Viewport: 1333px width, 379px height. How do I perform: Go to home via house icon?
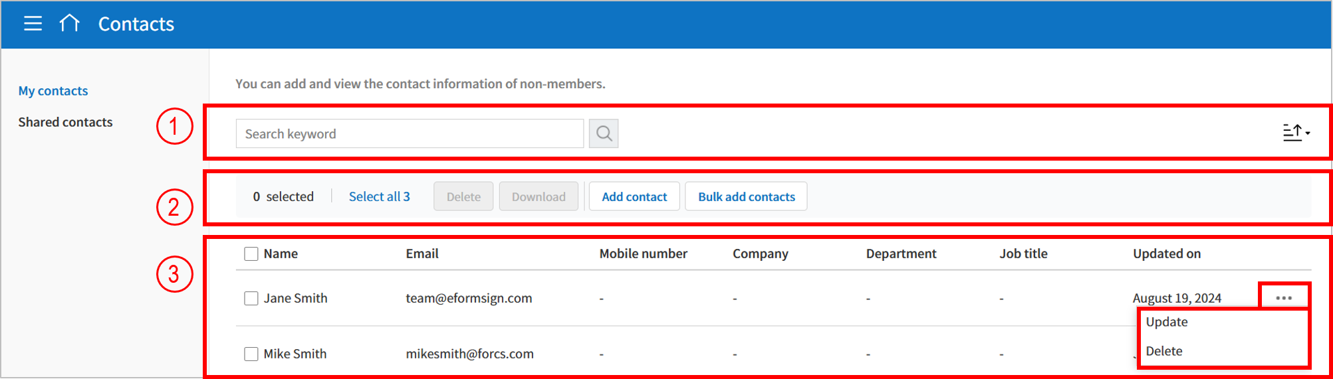point(69,24)
